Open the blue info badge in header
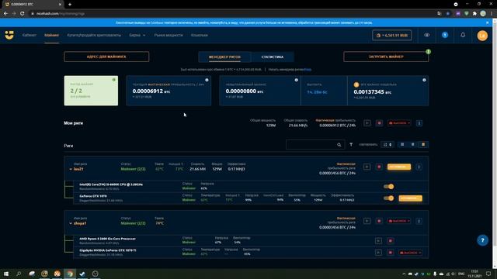Viewport: 497px width, 279px height. click(445, 35)
